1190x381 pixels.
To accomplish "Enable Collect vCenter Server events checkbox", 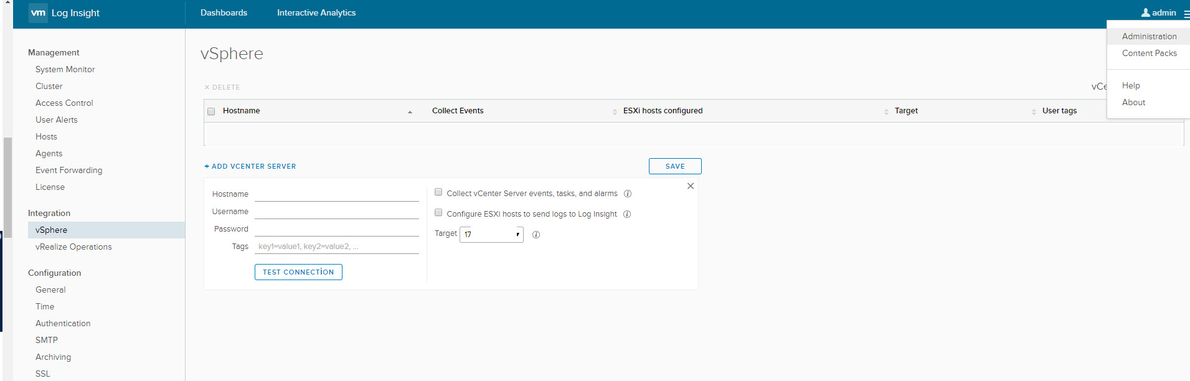I will [x=438, y=192].
